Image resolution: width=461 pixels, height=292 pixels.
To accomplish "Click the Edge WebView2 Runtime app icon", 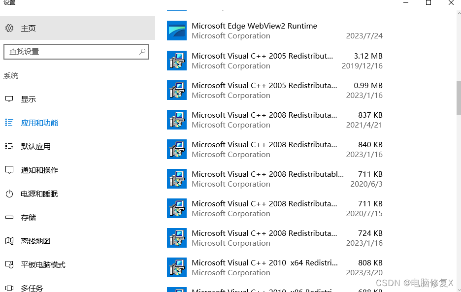I will (177, 31).
